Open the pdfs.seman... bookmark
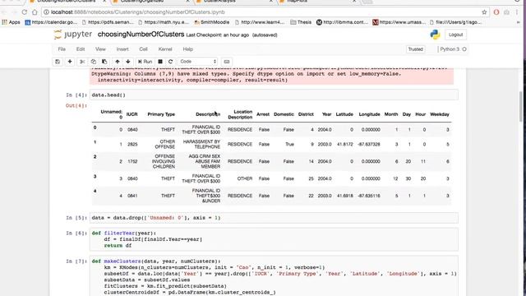Viewport: 526px width, 296px height. [108, 22]
